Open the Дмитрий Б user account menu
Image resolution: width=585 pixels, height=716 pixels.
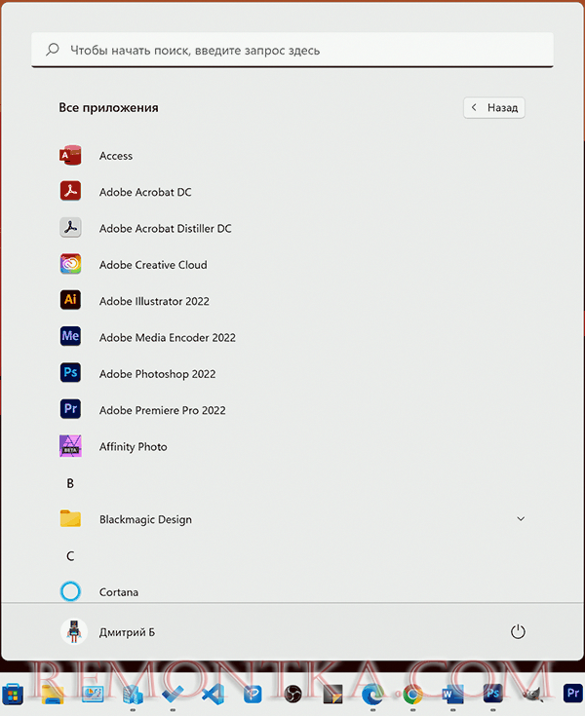coord(107,632)
